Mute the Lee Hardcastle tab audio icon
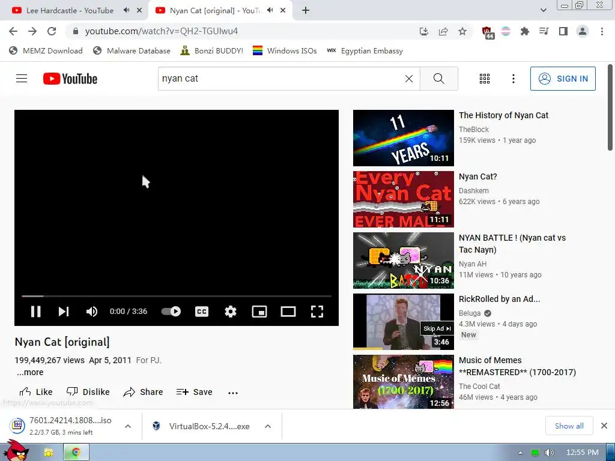Image resolution: width=615 pixels, height=461 pixels. [x=126, y=10]
